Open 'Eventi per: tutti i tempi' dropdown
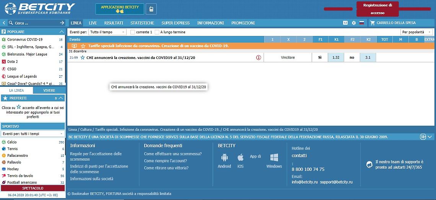Viewport: 436px width, 200px height. (x=33, y=134)
